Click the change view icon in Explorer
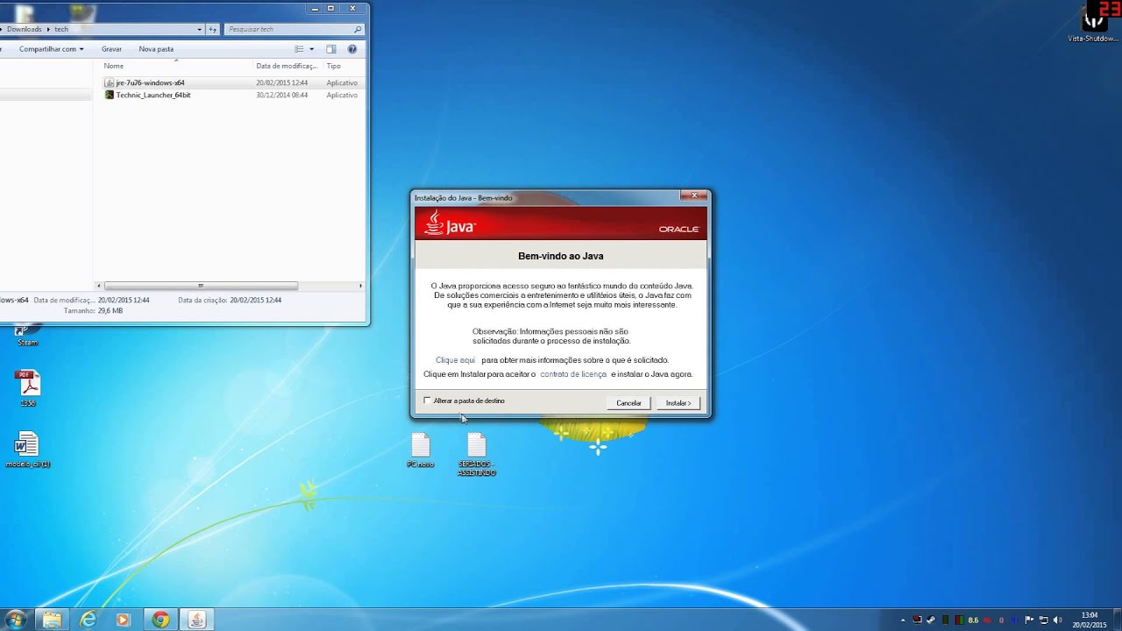The image size is (1122, 631). click(299, 49)
